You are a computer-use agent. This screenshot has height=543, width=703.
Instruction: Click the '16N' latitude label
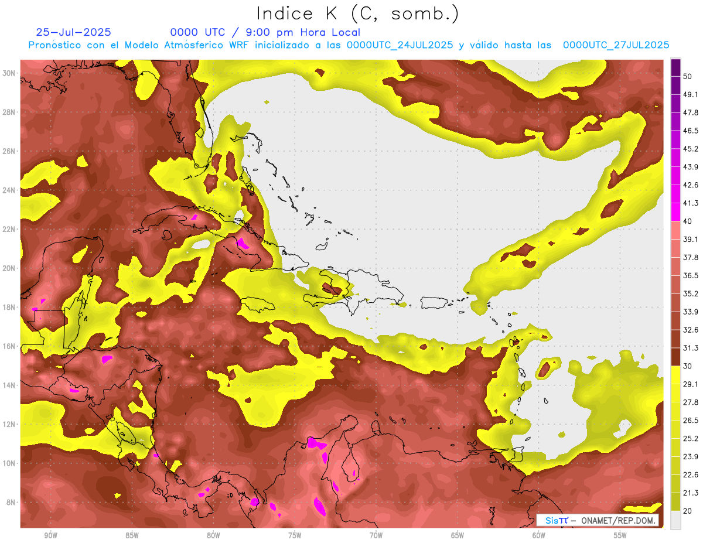coord(9,346)
